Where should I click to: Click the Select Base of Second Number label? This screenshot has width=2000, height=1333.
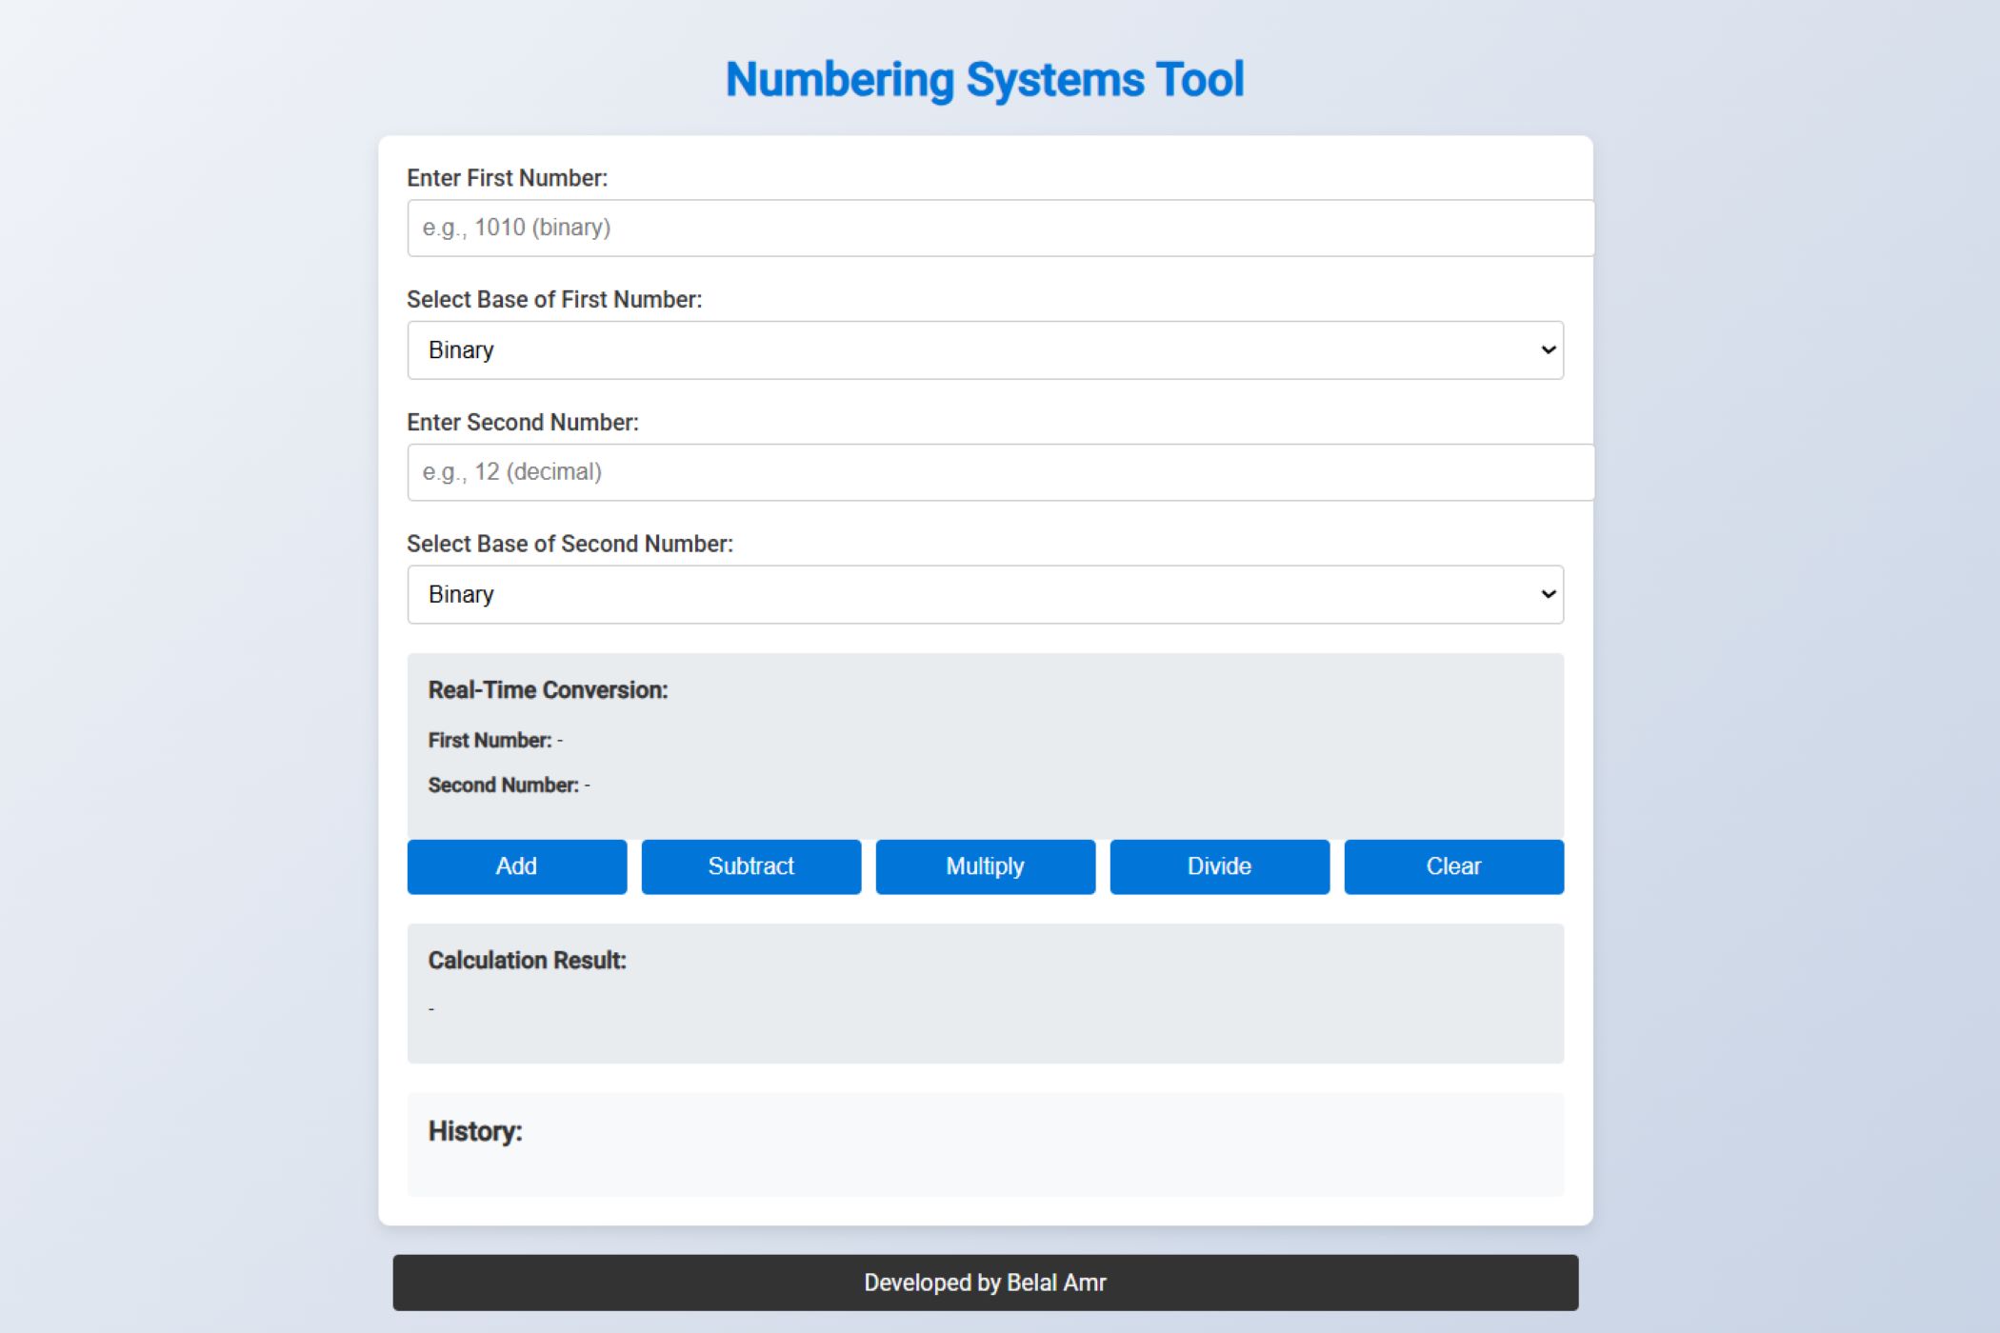click(x=570, y=545)
